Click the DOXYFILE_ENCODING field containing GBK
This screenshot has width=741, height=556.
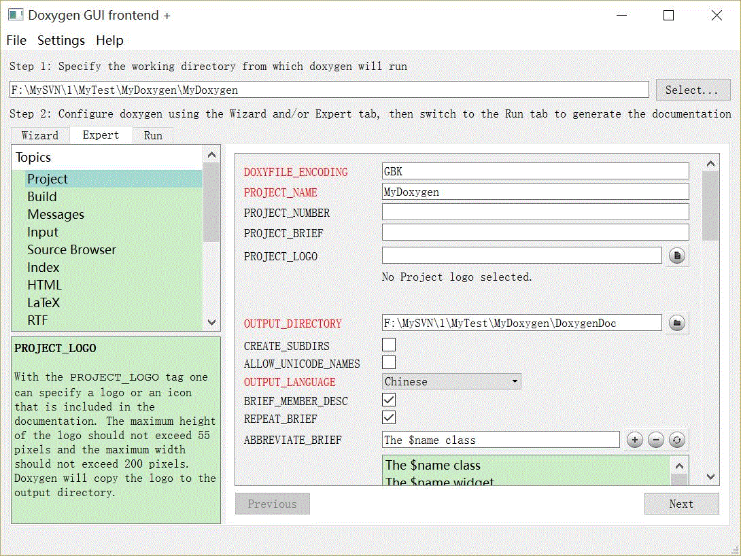[x=536, y=171]
